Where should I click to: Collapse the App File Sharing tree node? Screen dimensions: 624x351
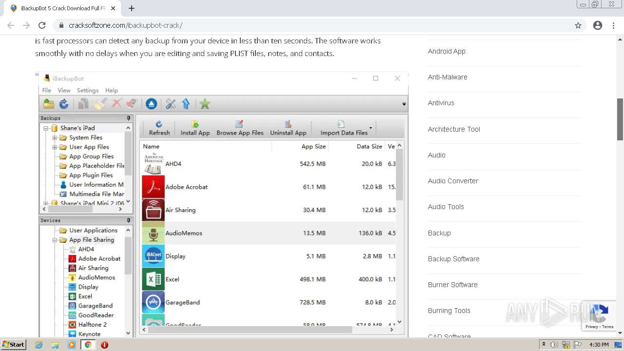(x=55, y=240)
